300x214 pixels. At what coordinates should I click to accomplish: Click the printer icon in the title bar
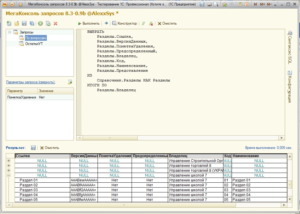(209, 5)
